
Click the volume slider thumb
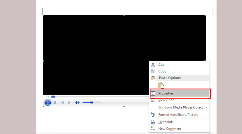click(x=91, y=102)
